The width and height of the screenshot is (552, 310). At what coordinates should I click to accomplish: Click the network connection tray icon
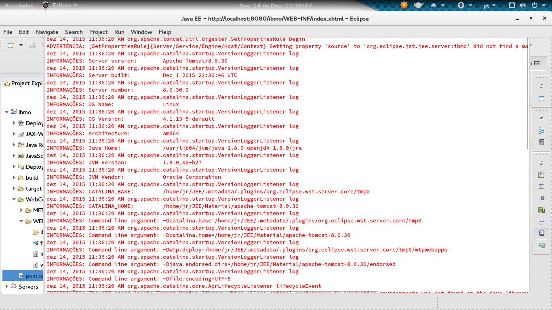click(x=512, y=6)
